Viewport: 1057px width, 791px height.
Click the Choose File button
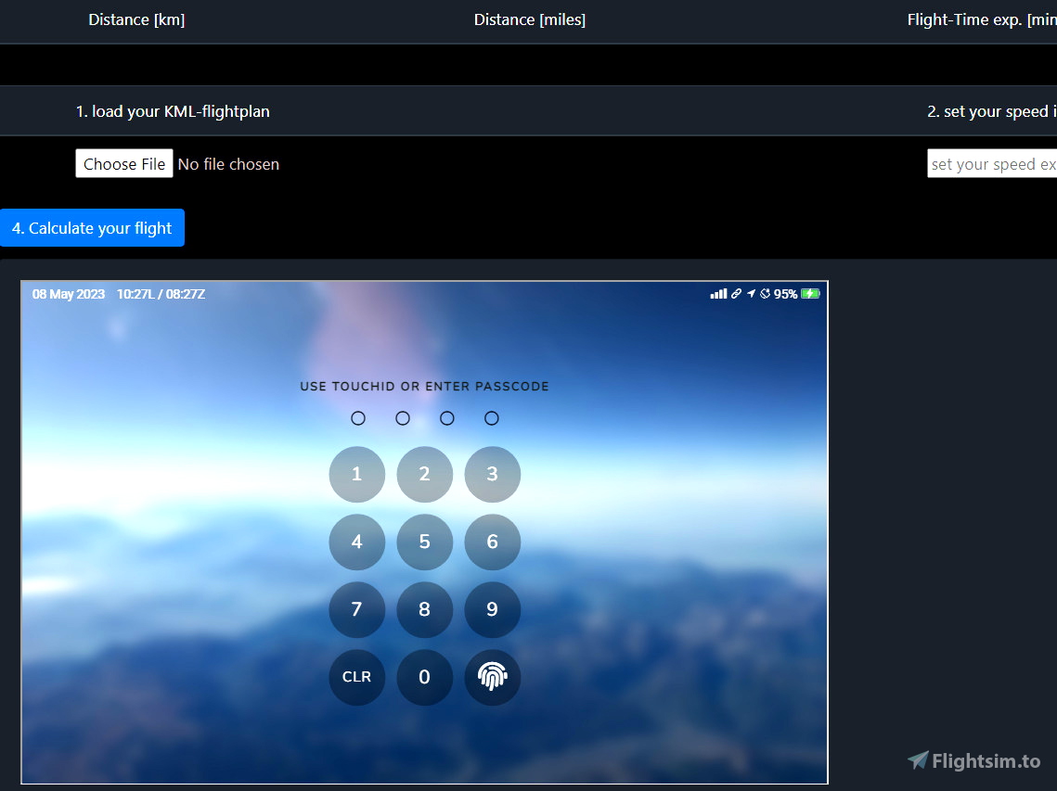tap(123, 163)
